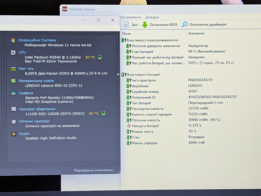
Task: Click the optical disc icon
Action: point(14,122)
